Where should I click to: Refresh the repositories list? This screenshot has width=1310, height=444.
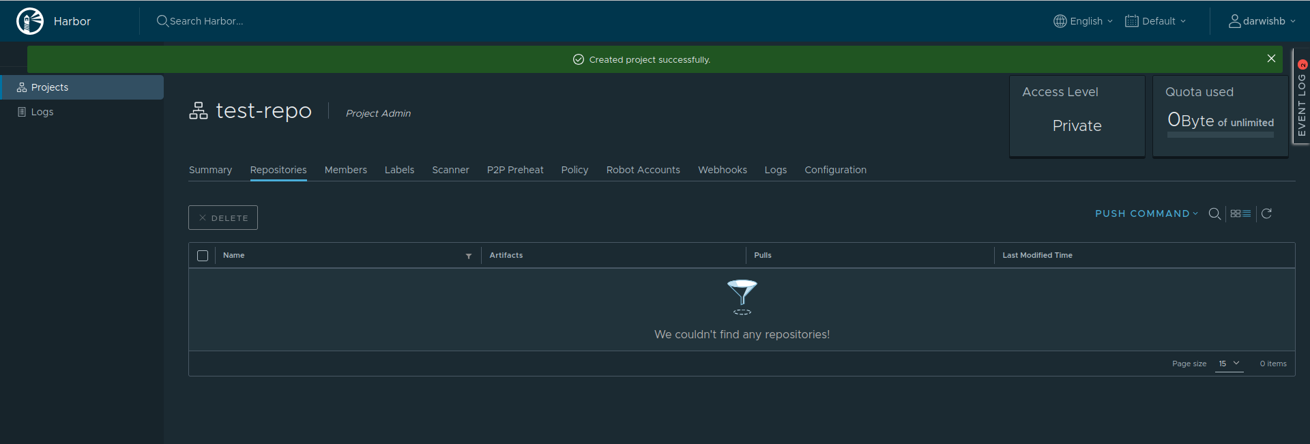[1266, 214]
